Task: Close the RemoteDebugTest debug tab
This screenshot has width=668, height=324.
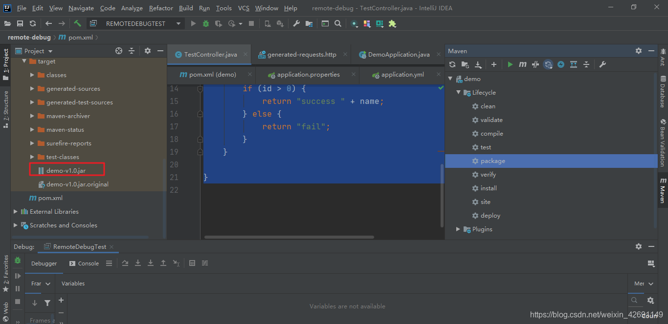Action: [x=111, y=247]
